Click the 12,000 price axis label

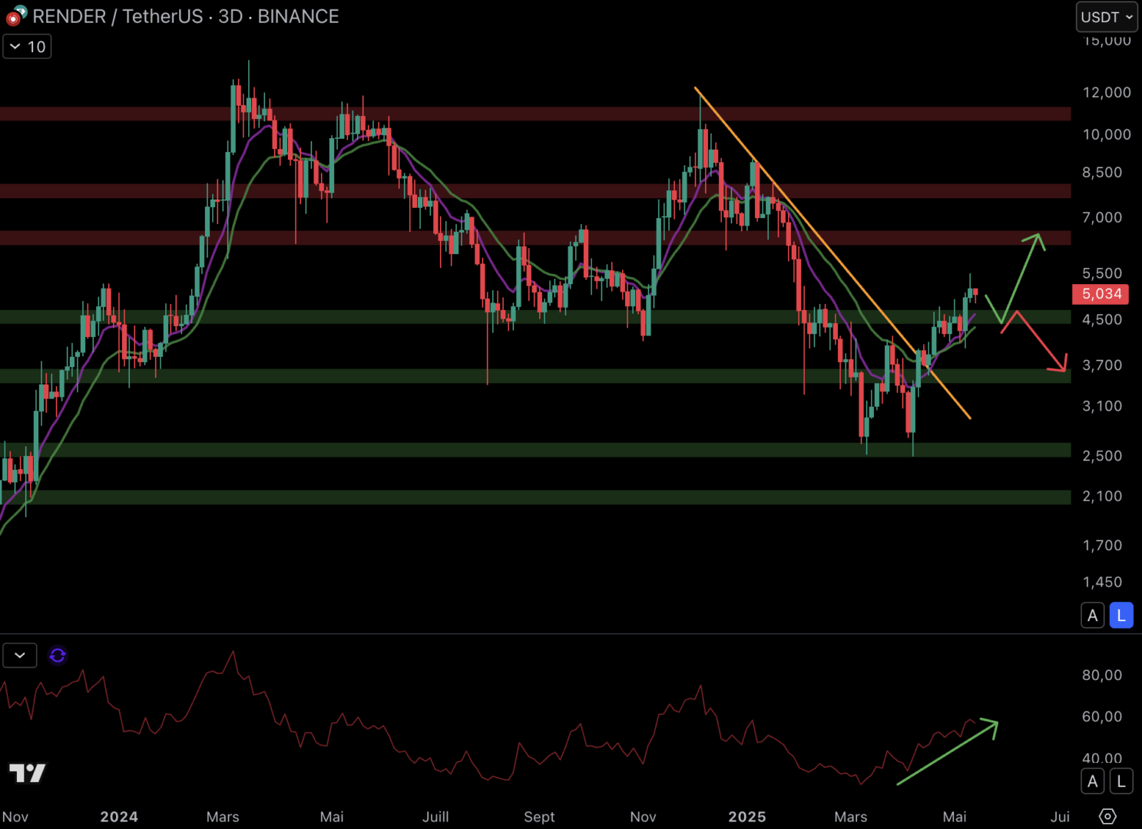coord(1107,92)
